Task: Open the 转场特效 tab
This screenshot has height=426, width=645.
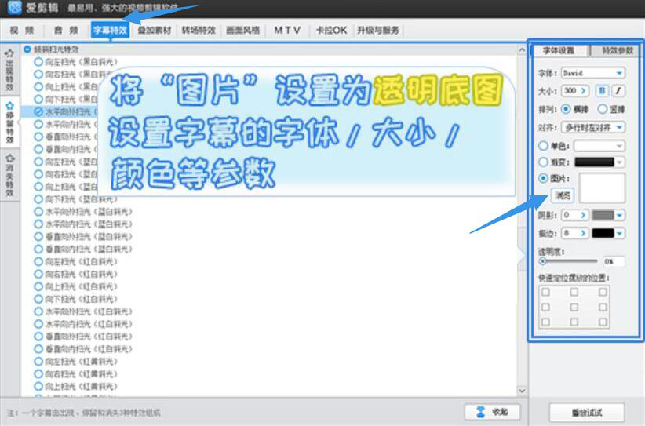Action: [199, 30]
